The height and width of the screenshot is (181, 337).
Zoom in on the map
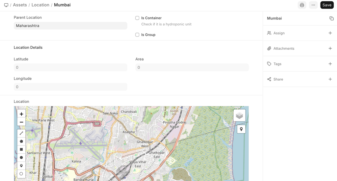tap(21, 114)
